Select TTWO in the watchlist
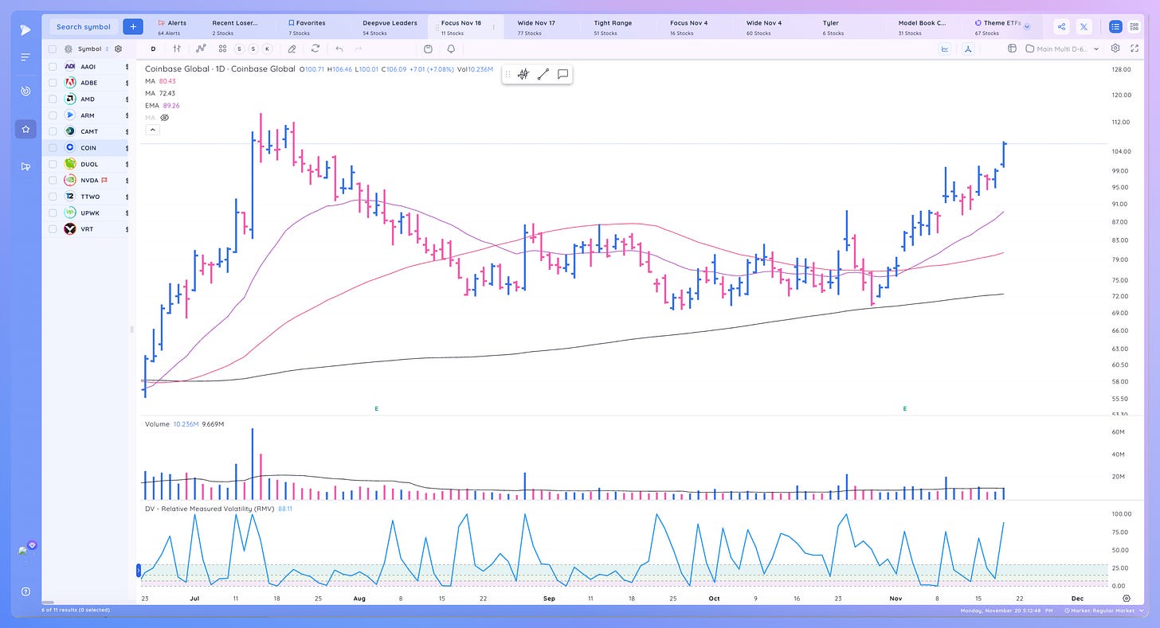 point(85,197)
